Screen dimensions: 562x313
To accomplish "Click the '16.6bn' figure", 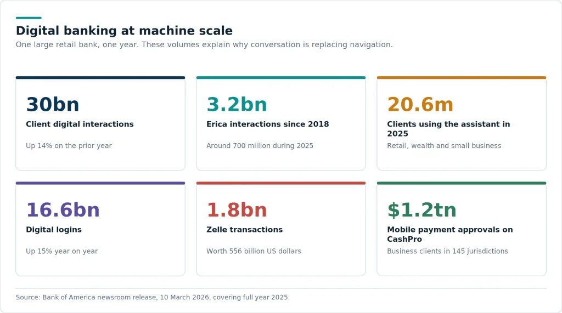I will pos(63,210).
